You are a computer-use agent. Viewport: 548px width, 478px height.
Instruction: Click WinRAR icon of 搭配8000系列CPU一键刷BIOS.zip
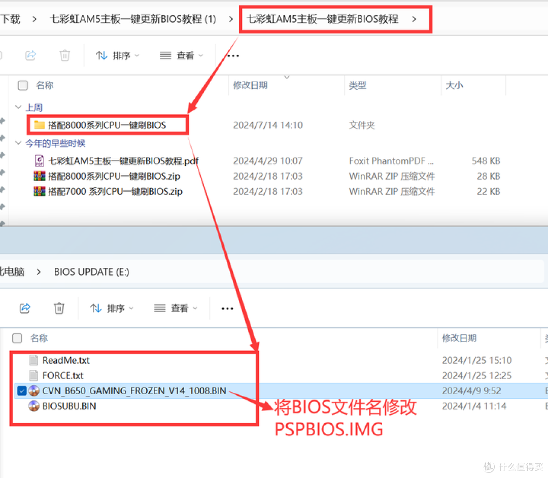point(39,176)
